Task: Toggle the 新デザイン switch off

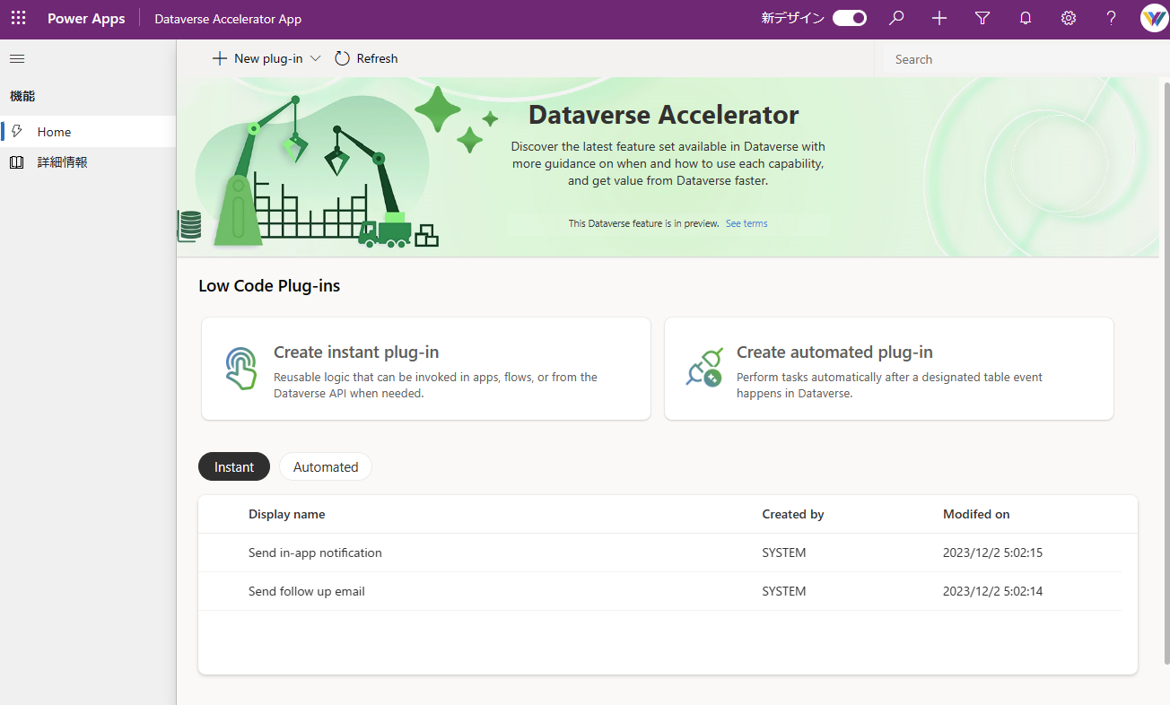Action: (849, 17)
